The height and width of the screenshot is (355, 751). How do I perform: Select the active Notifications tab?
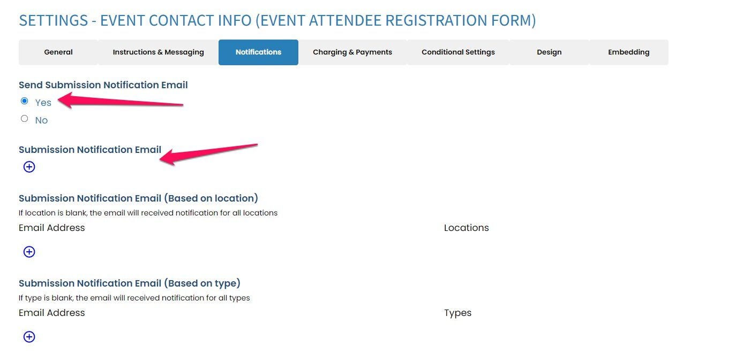tap(258, 52)
